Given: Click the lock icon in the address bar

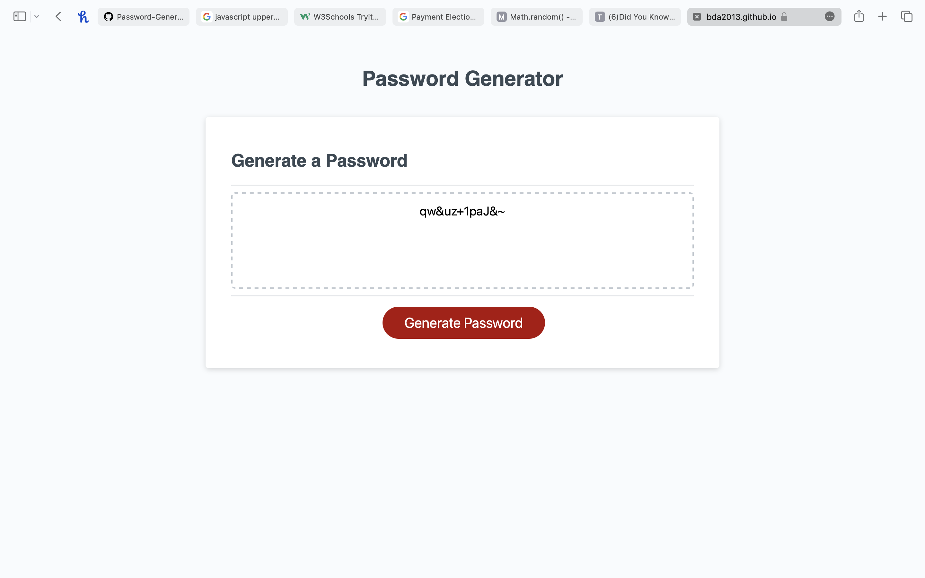Looking at the screenshot, I should tap(784, 16).
